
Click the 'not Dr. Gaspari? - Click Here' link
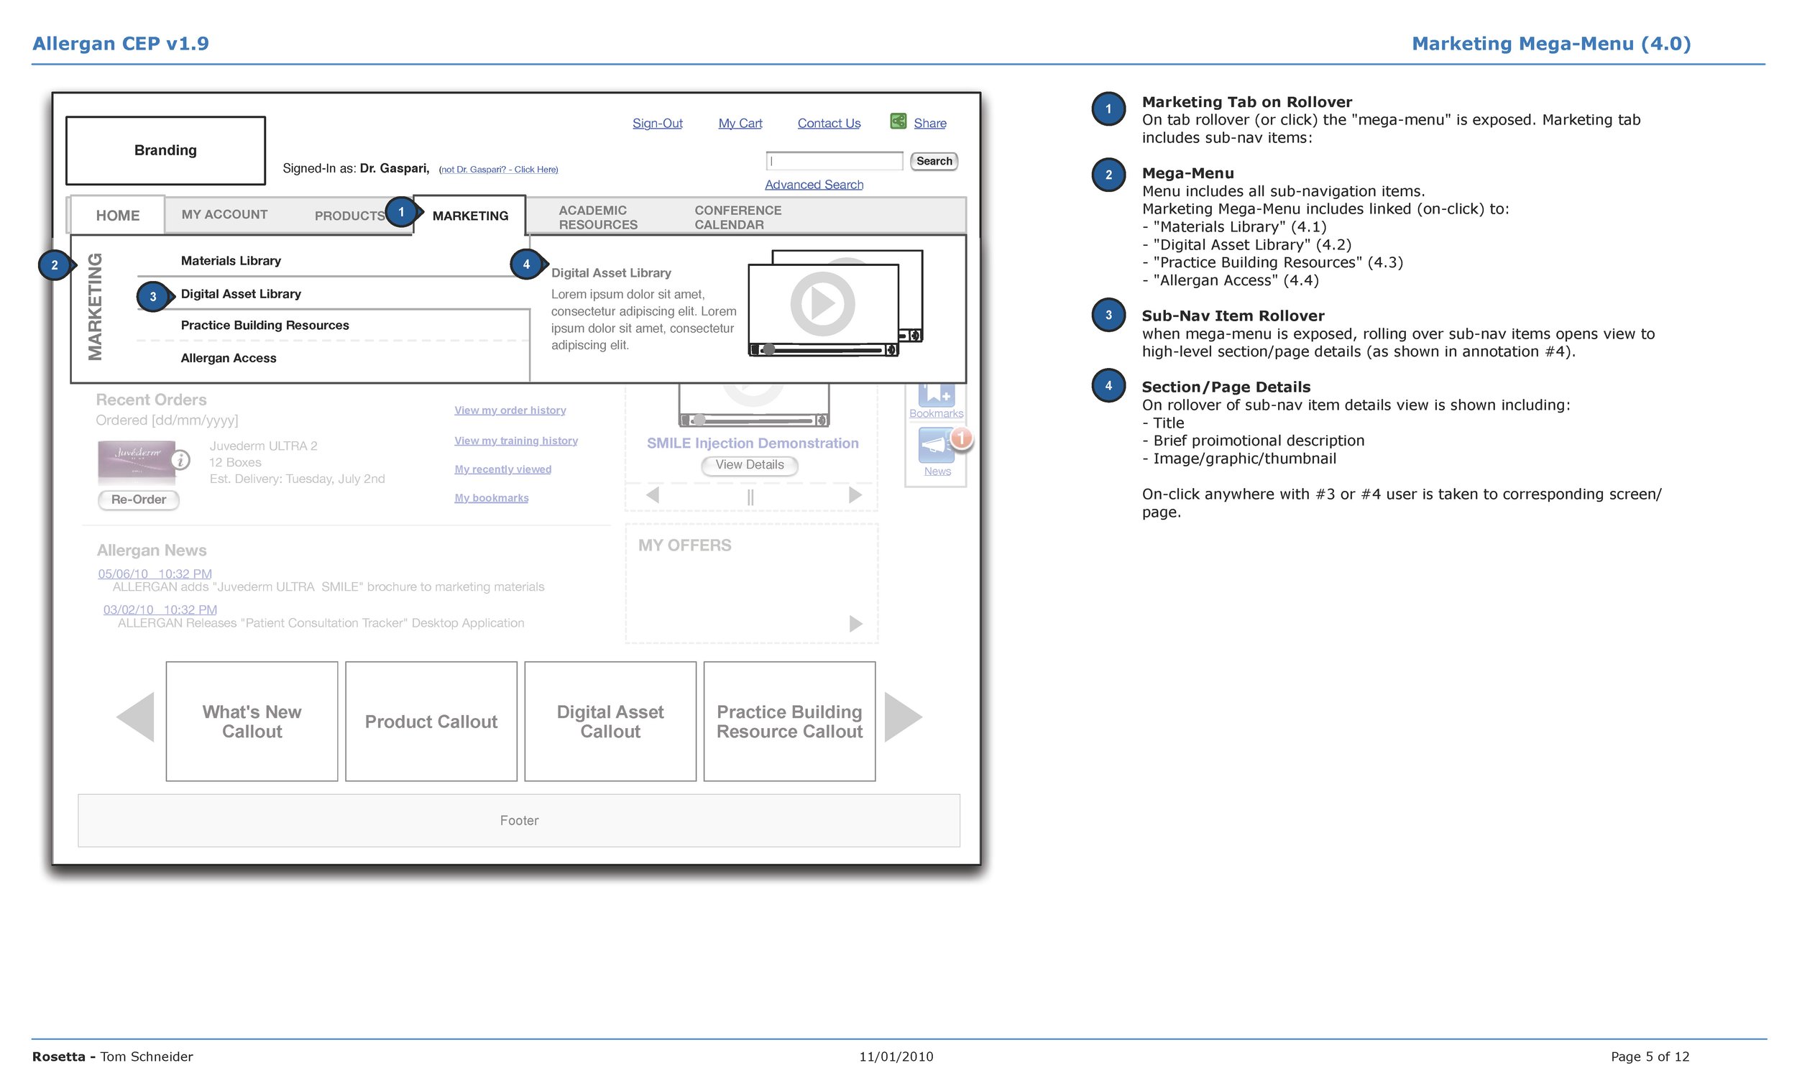pos(498,169)
